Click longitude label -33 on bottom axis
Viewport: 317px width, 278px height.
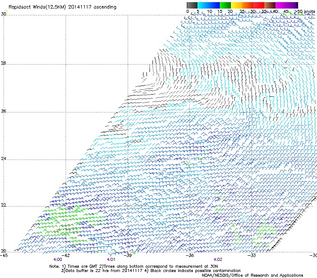(x=252, y=255)
